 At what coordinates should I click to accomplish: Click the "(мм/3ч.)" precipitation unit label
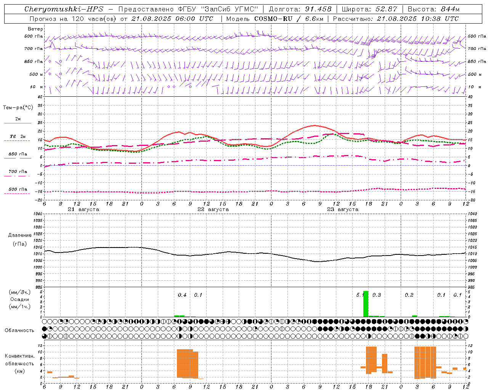pyautogui.click(x=19, y=292)
